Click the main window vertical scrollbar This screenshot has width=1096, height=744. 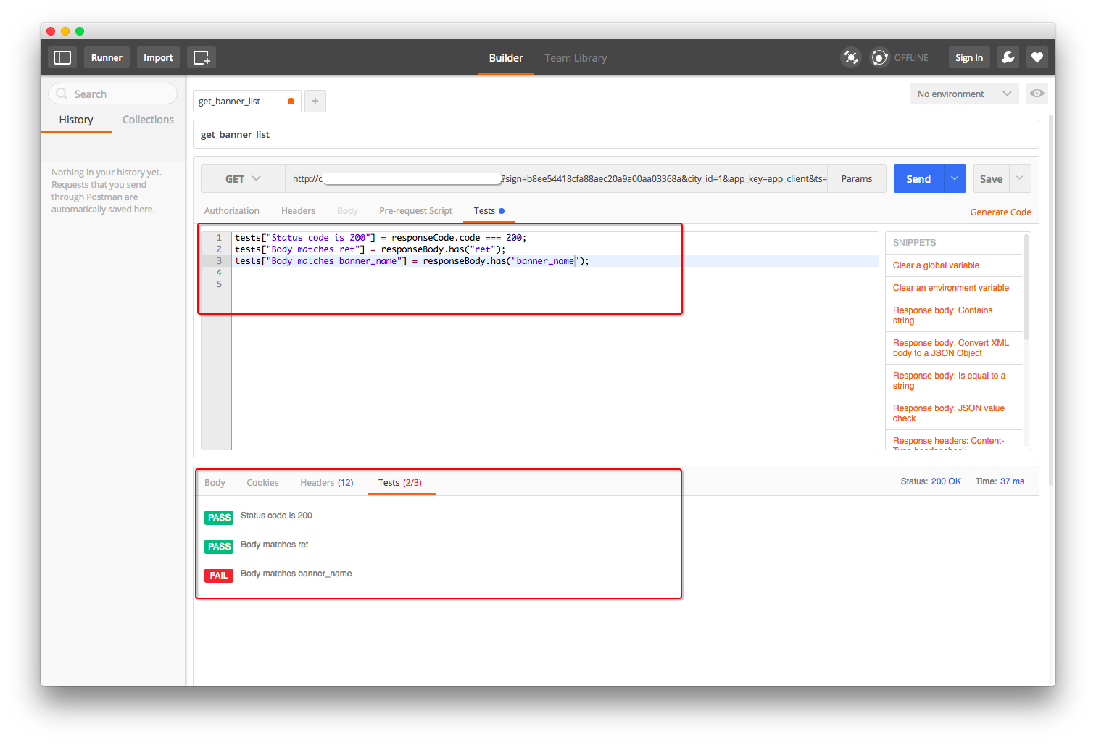[x=1050, y=299]
